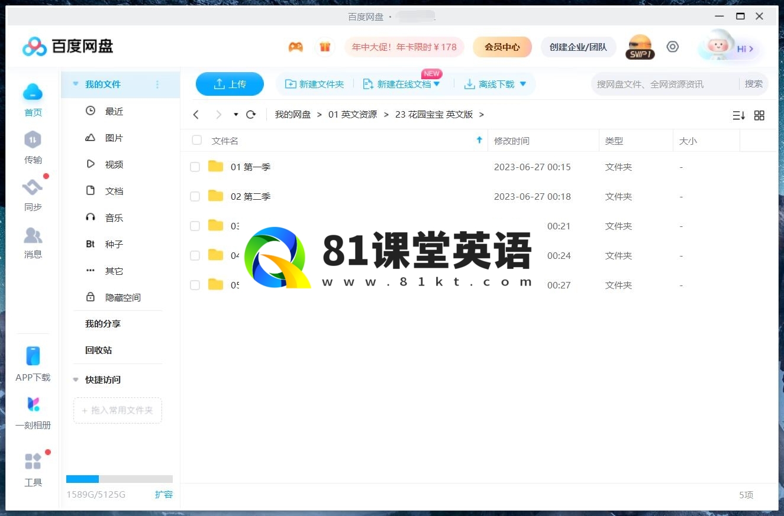784x516 pixels.
Task: Open the 会员中心 button
Action: pyautogui.click(x=502, y=47)
